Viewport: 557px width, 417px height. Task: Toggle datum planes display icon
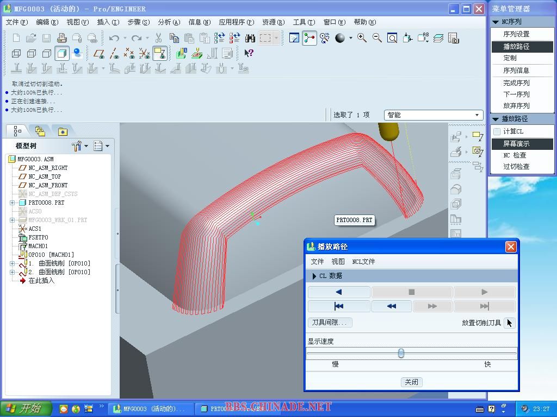click(x=99, y=54)
